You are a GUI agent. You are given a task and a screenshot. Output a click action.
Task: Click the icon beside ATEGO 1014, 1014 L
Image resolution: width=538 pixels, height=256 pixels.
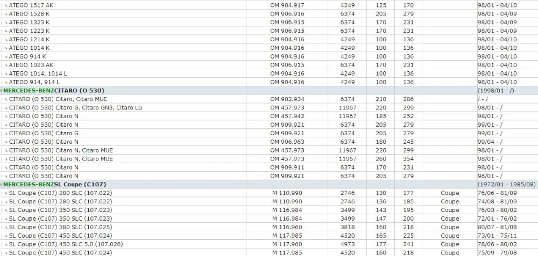click(6, 74)
